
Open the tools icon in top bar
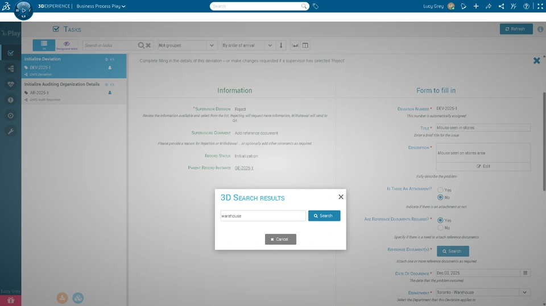514,6
